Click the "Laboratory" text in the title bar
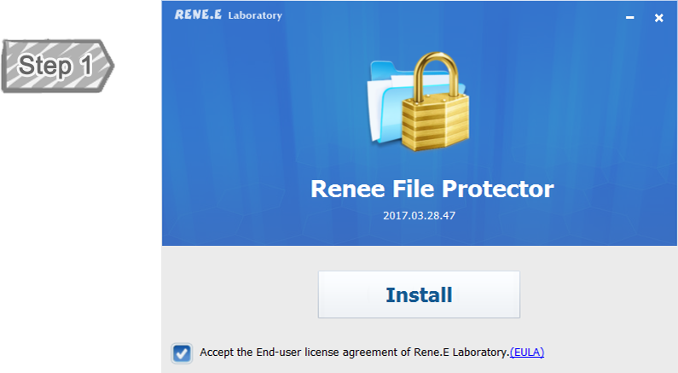 [x=255, y=15]
